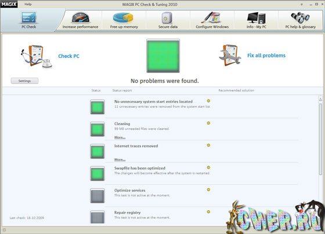
Task: Open Info - My PC computer icon
Action: [x=256, y=18]
